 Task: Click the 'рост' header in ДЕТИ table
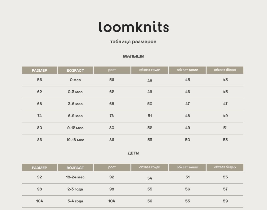pos(112,168)
